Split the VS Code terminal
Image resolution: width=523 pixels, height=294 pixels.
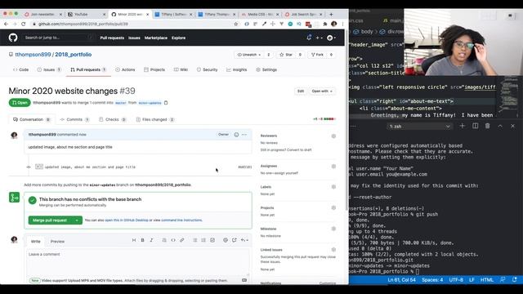tap(476, 126)
